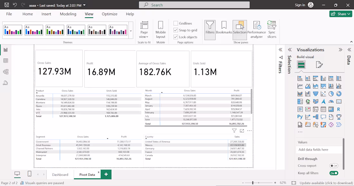
Task: Open the Dashboard page tab
Action: 60,174
